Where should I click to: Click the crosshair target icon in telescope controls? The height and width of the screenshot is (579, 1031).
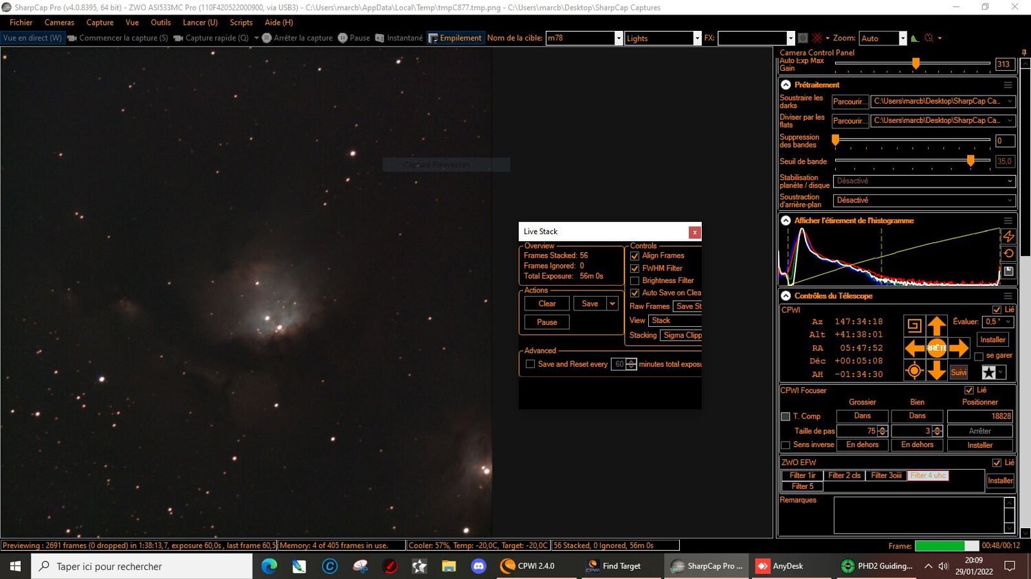914,371
